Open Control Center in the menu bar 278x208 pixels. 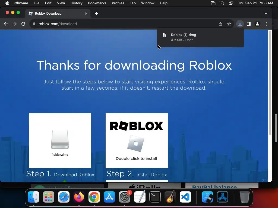point(231,3)
